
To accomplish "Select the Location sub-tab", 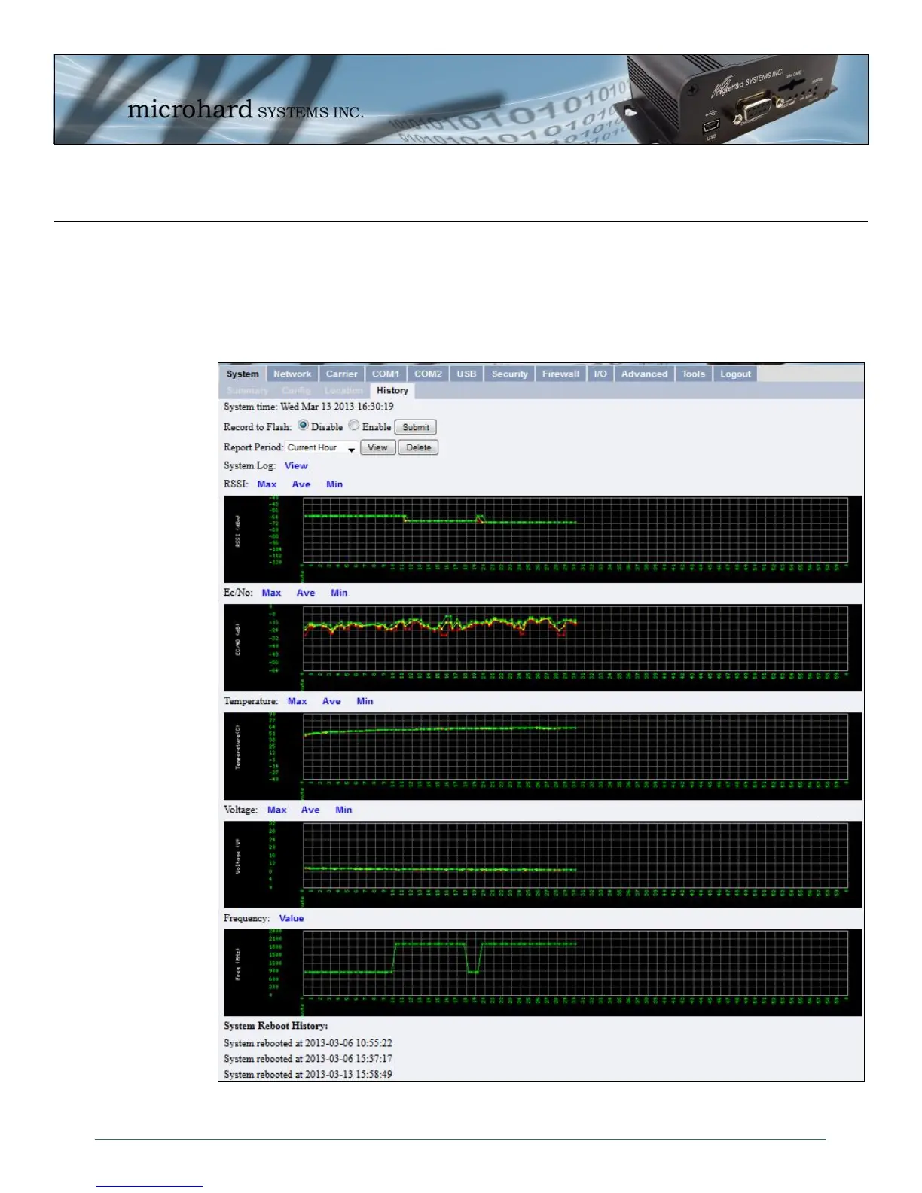I will pos(343,390).
